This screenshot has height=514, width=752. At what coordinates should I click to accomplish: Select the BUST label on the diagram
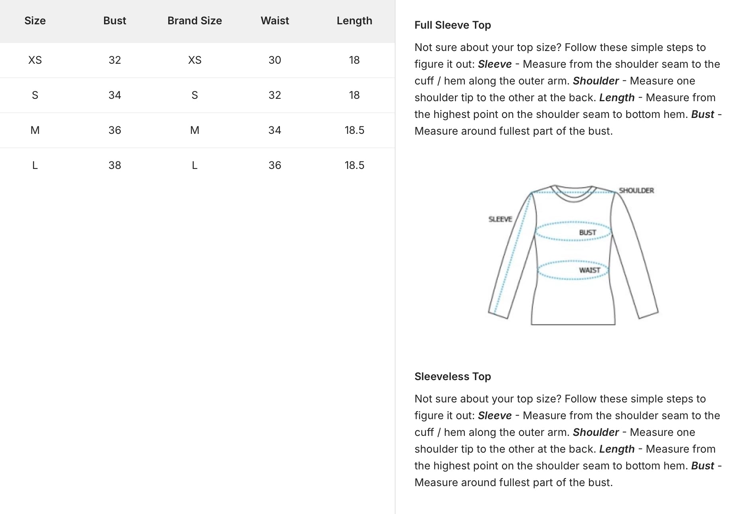[587, 232]
